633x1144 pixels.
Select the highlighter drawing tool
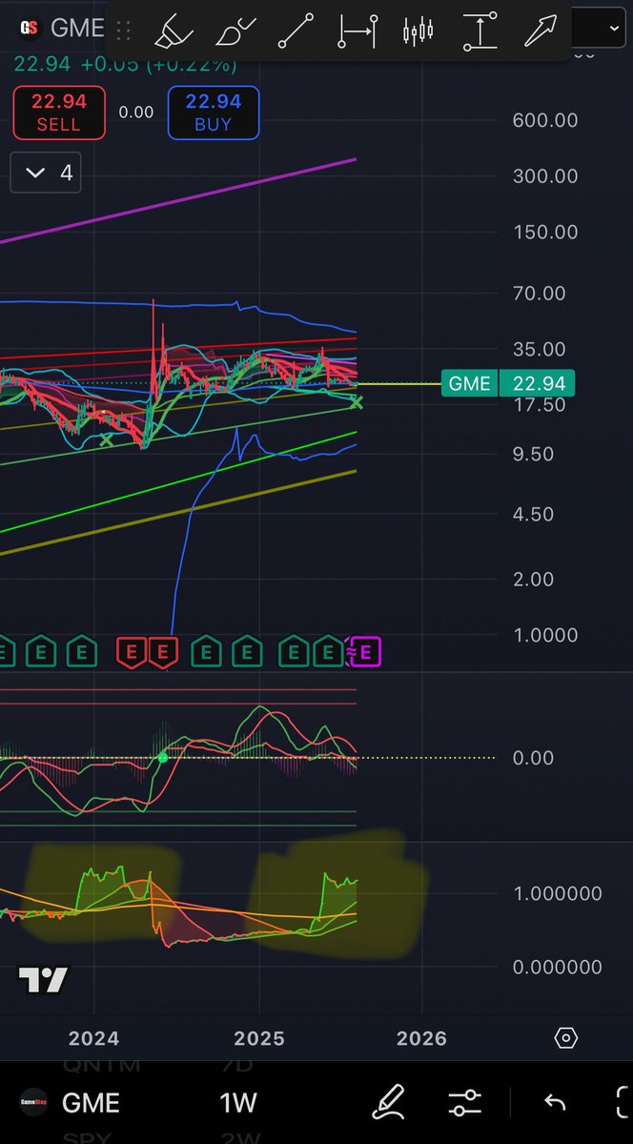pos(174,31)
